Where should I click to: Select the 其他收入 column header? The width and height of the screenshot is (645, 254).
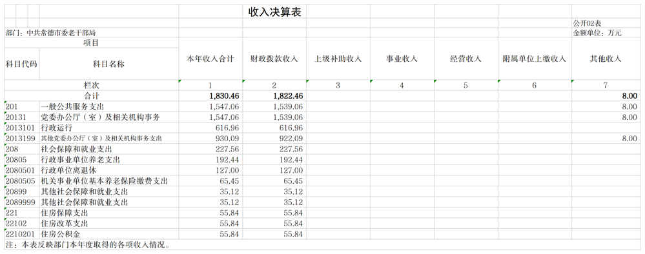pos(606,59)
